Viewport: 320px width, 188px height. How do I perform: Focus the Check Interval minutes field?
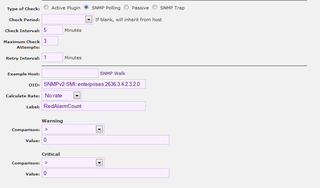52,30
